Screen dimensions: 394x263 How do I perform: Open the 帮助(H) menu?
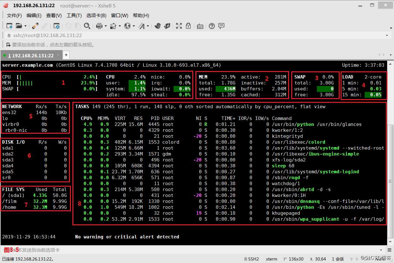pyautogui.click(x=141, y=16)
